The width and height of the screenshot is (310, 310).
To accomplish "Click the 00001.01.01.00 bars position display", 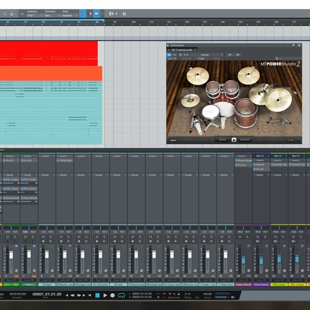I will coord(47,294).
